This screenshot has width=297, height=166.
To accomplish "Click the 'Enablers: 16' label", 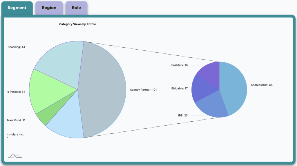I will click(179, 65).
